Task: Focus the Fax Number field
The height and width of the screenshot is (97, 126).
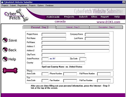Action: [70, 81]
